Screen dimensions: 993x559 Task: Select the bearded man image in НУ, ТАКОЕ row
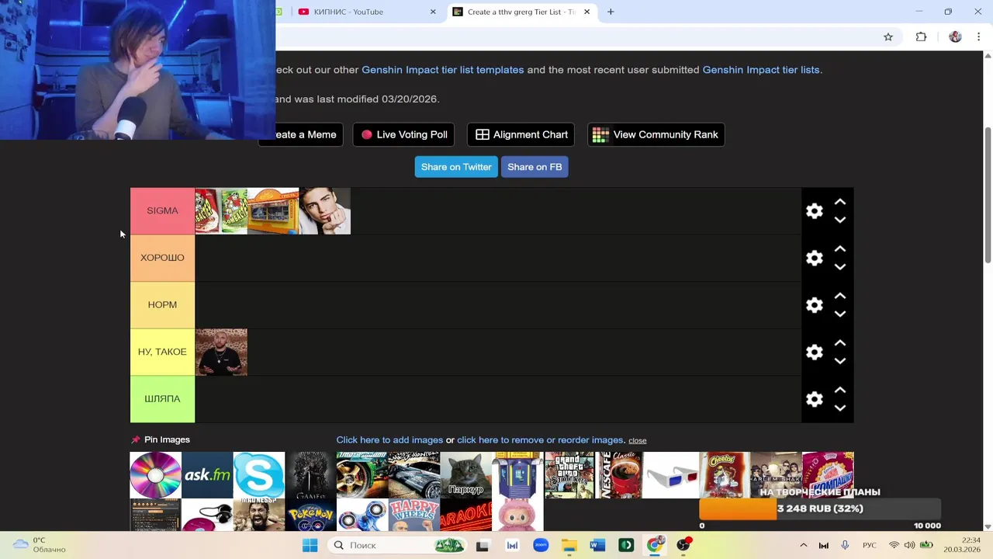pyautogui.click(x=221, y=352)
